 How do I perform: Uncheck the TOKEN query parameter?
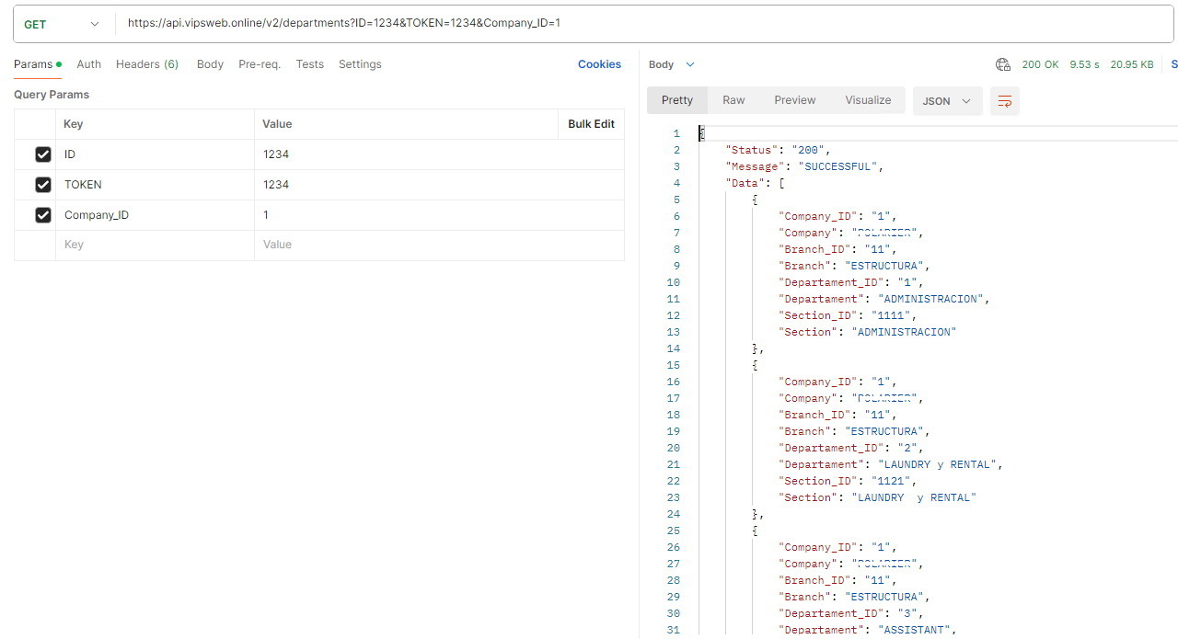coord(42,185)
